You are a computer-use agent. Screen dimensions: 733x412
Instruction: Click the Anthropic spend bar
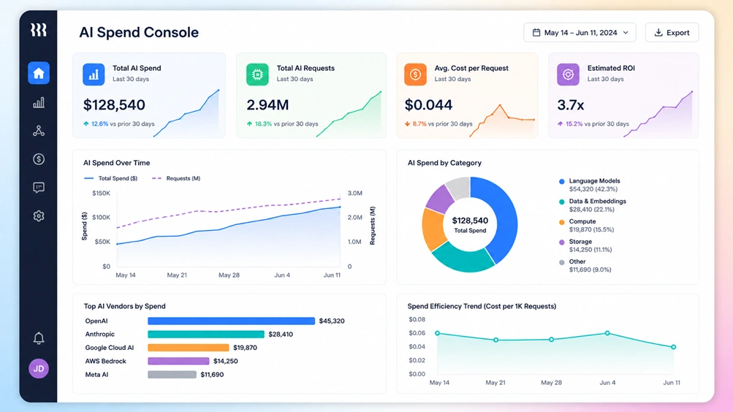[206, 335]
